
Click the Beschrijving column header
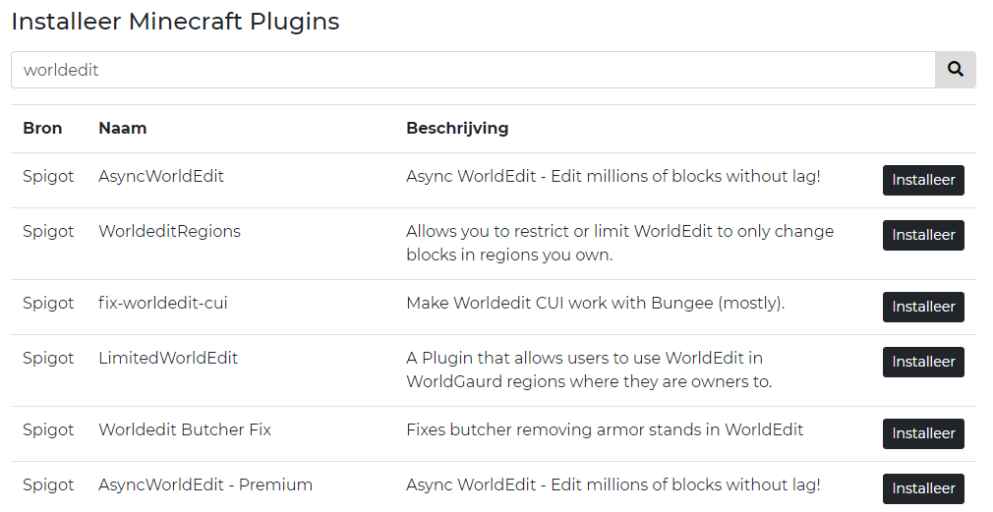tap(457, 129)
